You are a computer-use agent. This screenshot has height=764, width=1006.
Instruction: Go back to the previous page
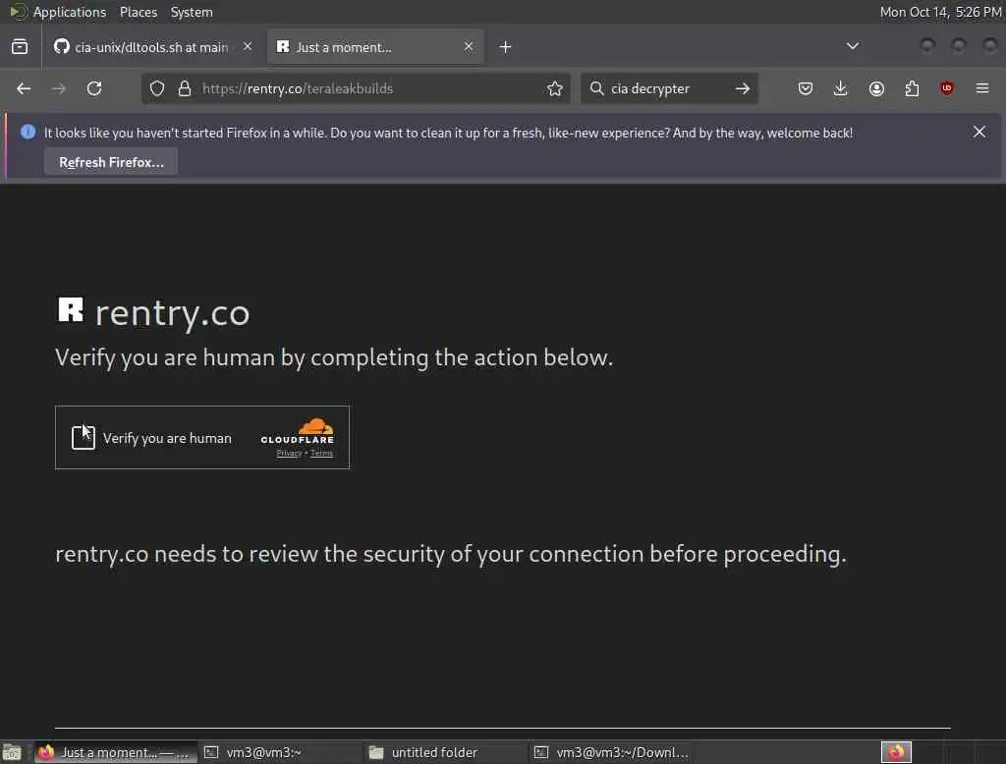(x=24, y=88)
